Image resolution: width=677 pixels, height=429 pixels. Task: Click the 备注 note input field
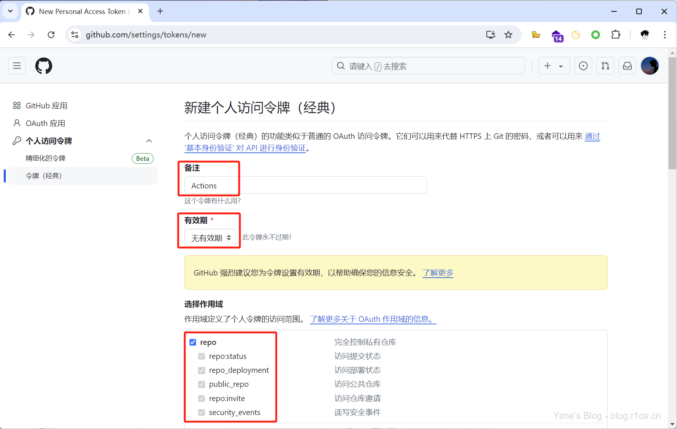305,185
